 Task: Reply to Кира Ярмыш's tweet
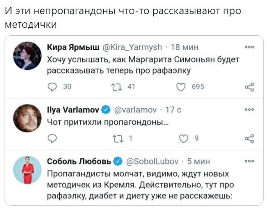click(52, 87)
